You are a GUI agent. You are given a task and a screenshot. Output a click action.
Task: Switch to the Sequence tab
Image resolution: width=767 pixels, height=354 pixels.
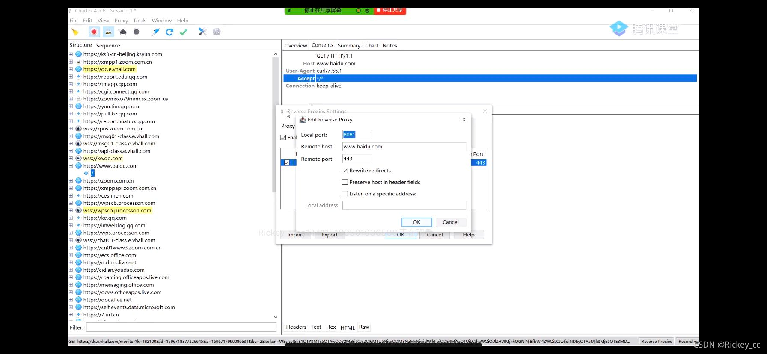pos(108,46)
